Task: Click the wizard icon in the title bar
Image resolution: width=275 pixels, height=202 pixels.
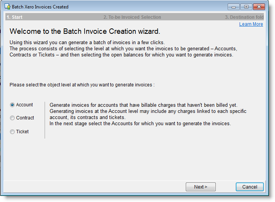Action: tap(7, 7)
